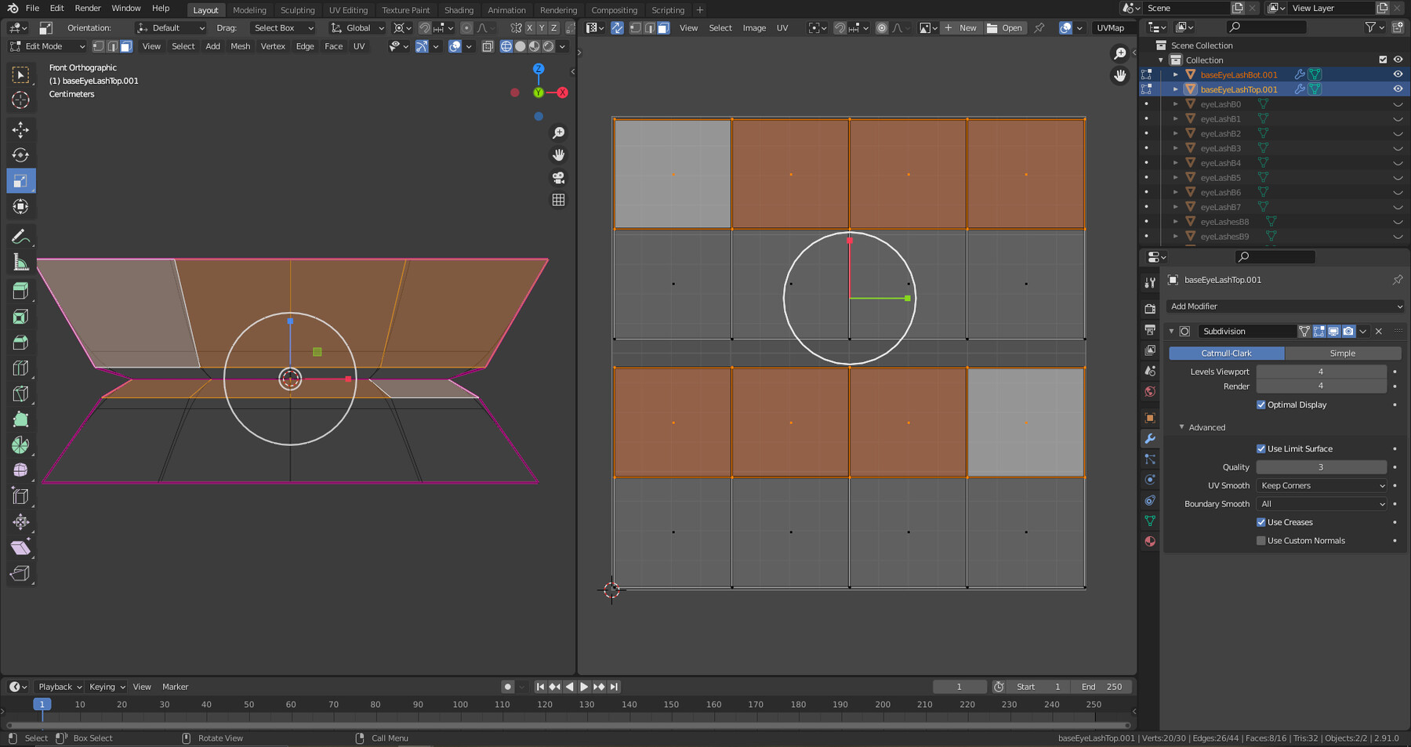This screenshot has width=1411, height=747.
Task: Select the Annotate tool
Action: click(20, 237)
